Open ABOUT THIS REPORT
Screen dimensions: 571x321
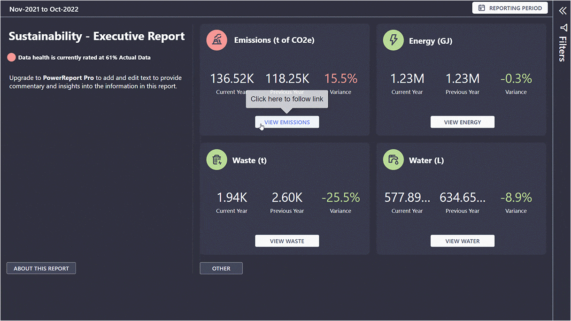coord(41,268)
